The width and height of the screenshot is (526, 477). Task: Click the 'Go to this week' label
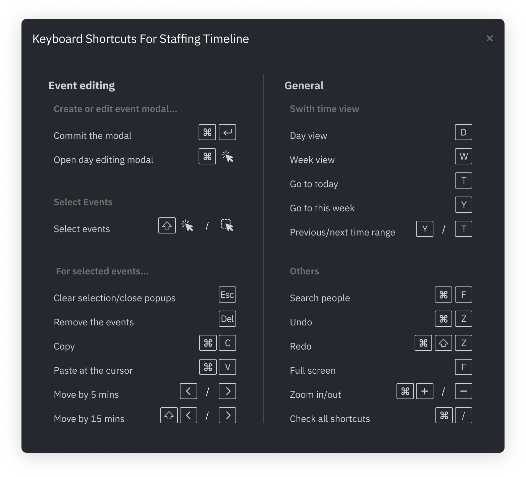click(322, 208)
